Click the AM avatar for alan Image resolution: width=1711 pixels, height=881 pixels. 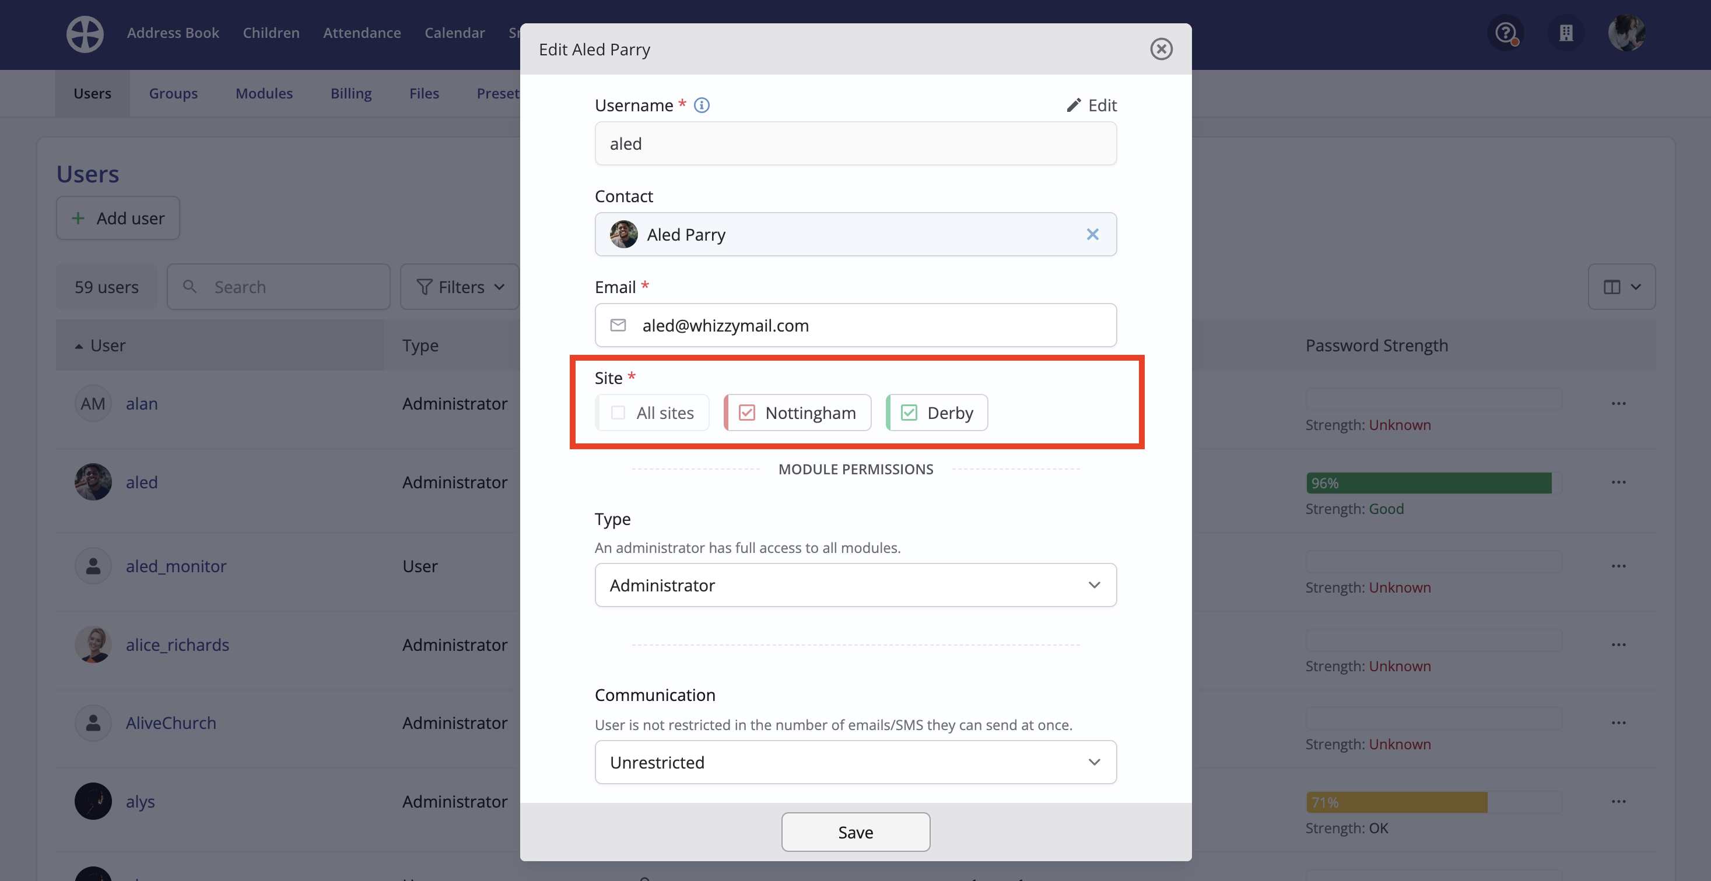pyautogui.click(x=93, y=403)
